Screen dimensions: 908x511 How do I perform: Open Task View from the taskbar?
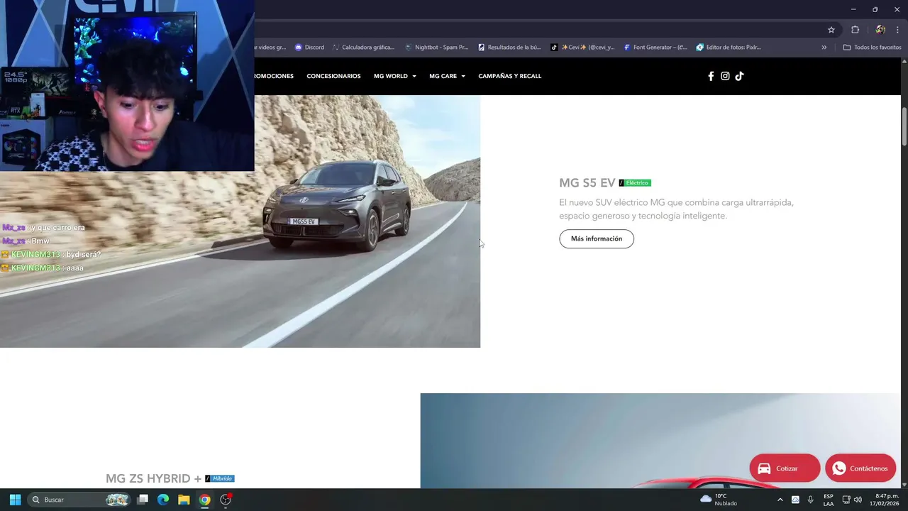pos(143,500)
